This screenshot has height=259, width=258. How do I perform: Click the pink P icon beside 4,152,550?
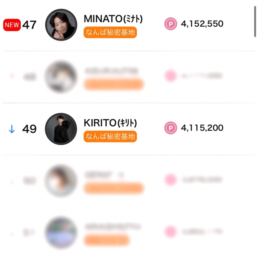pyautogui.click(x=170, y=24)
